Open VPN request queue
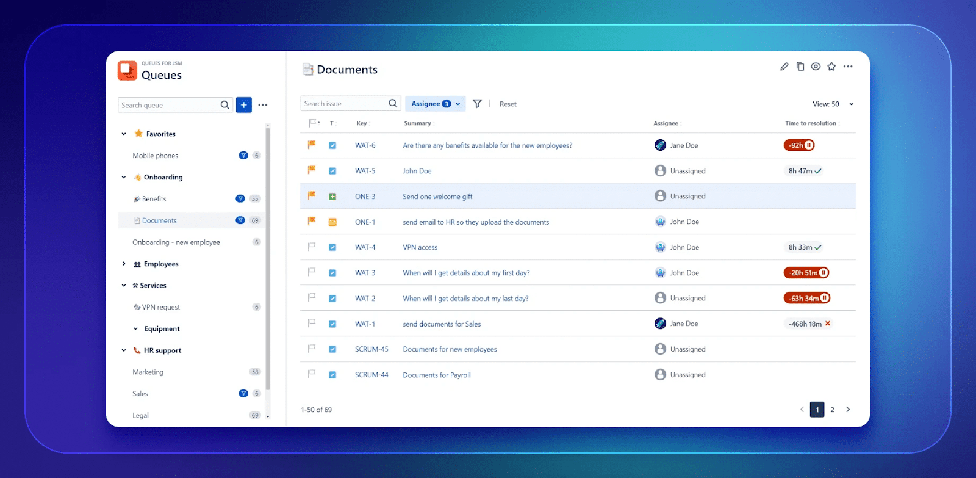The height and width of the screenshot is (478, 976). [x=161, y=307]
